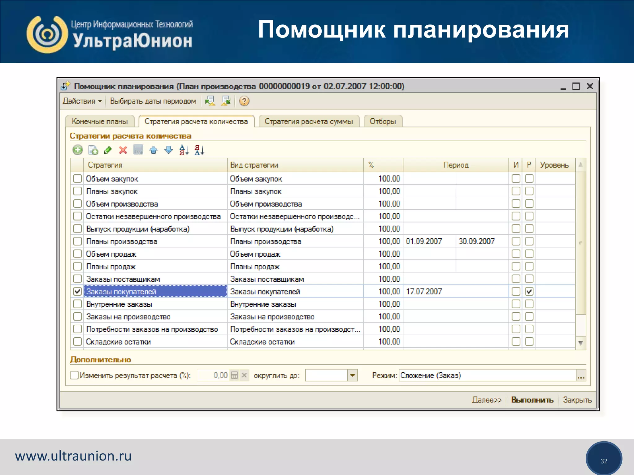Open the Действия dropdown menu
The width and height of the screenshot is (634, 475).
[82, 101]
